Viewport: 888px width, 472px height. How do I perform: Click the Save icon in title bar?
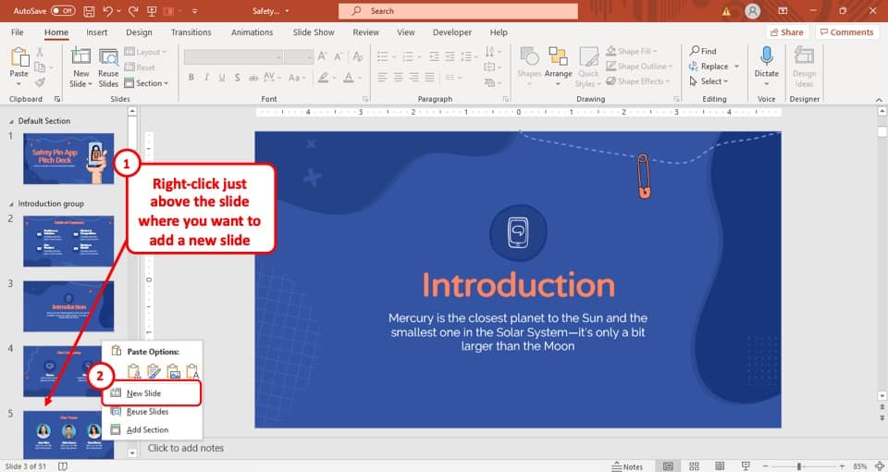(x=89, y=11)
